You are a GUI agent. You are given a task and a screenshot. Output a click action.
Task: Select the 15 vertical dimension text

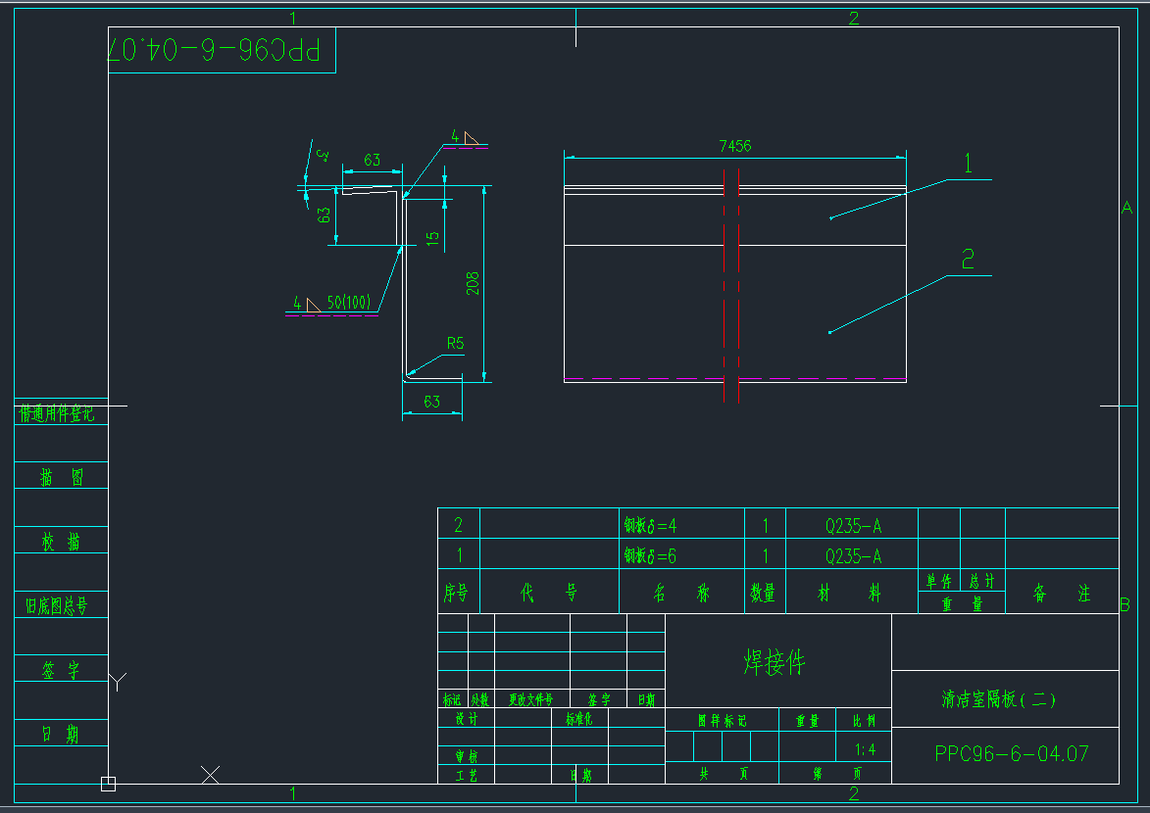click(432, 237)
